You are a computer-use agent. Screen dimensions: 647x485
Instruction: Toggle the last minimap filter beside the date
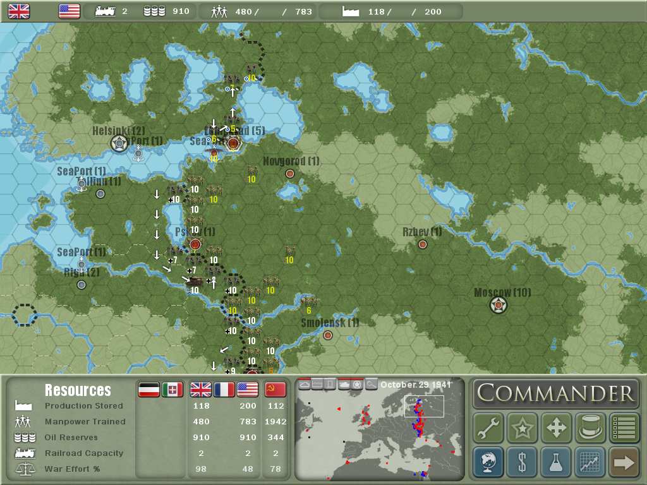tap(371, 385)
